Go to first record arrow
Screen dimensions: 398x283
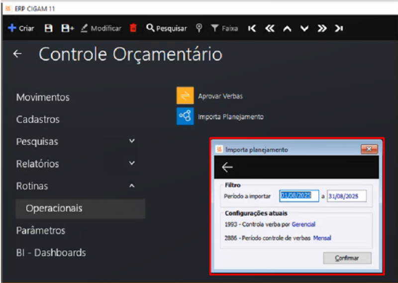252,28
